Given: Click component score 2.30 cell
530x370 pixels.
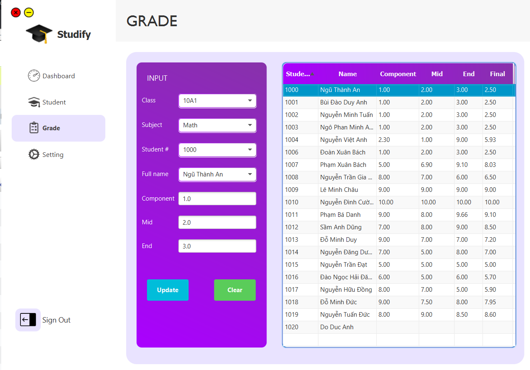Looking at the screenshot, I should 398,140.
